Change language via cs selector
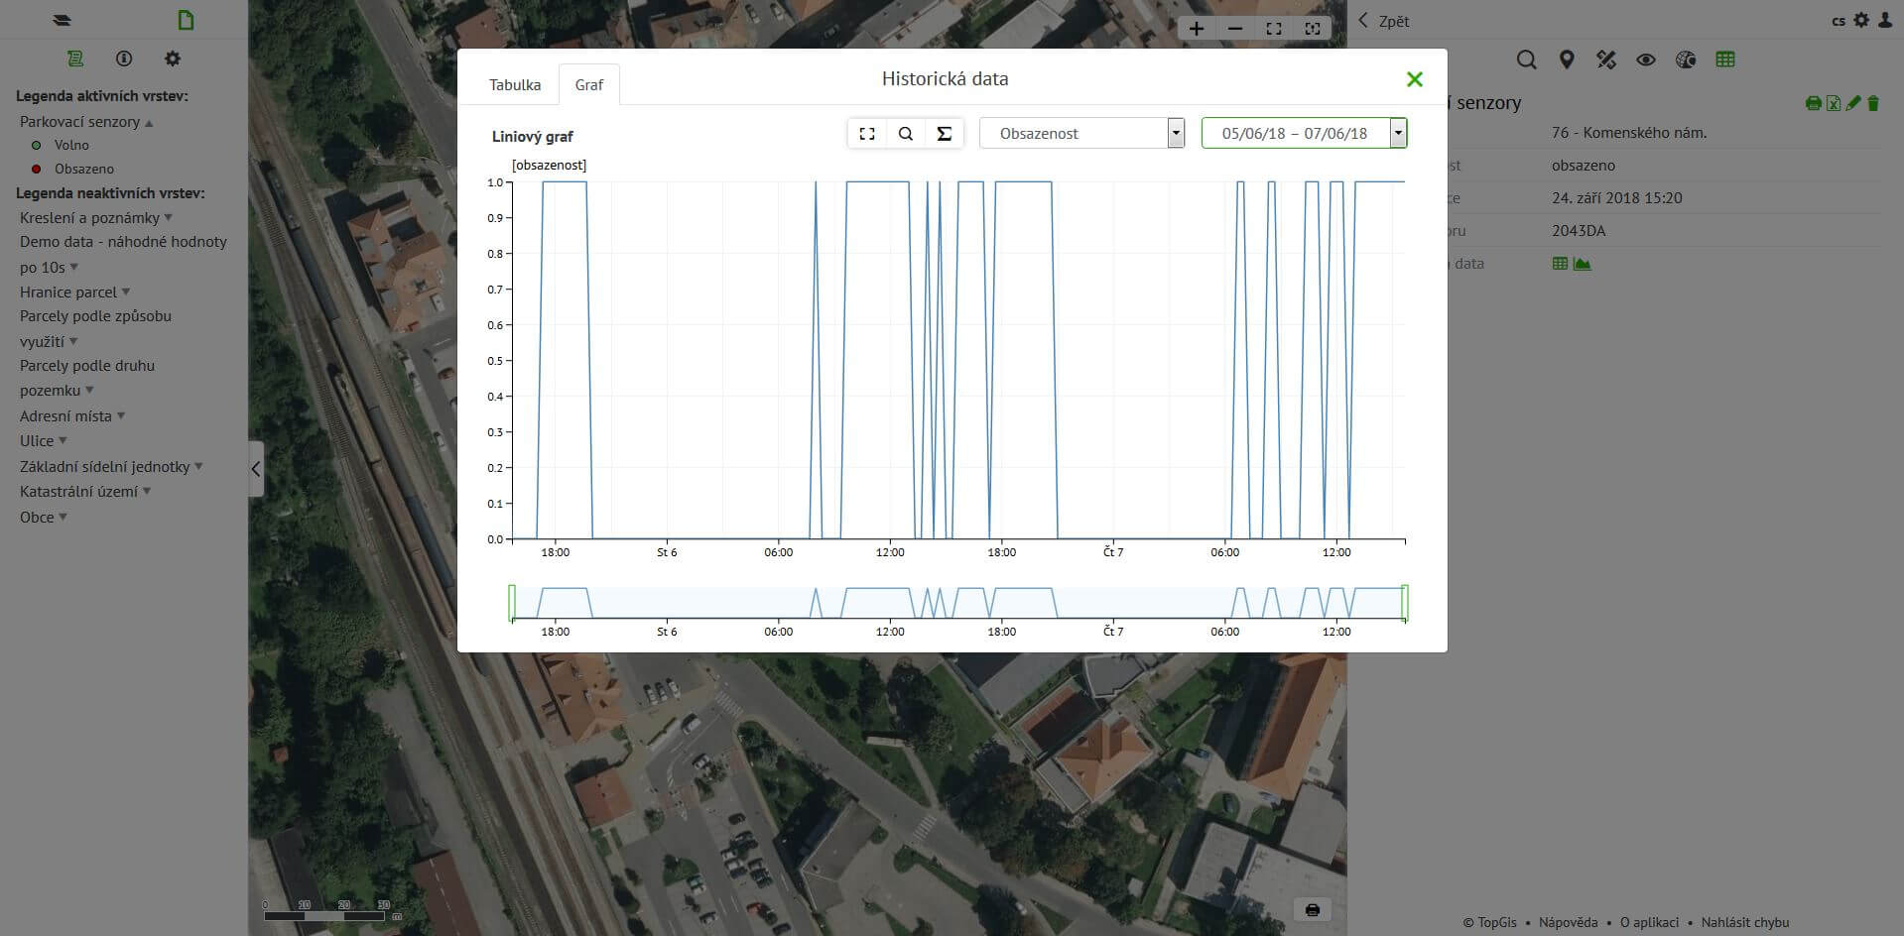The width and height of the screenshot is (1904, 936). [1839, 21]
